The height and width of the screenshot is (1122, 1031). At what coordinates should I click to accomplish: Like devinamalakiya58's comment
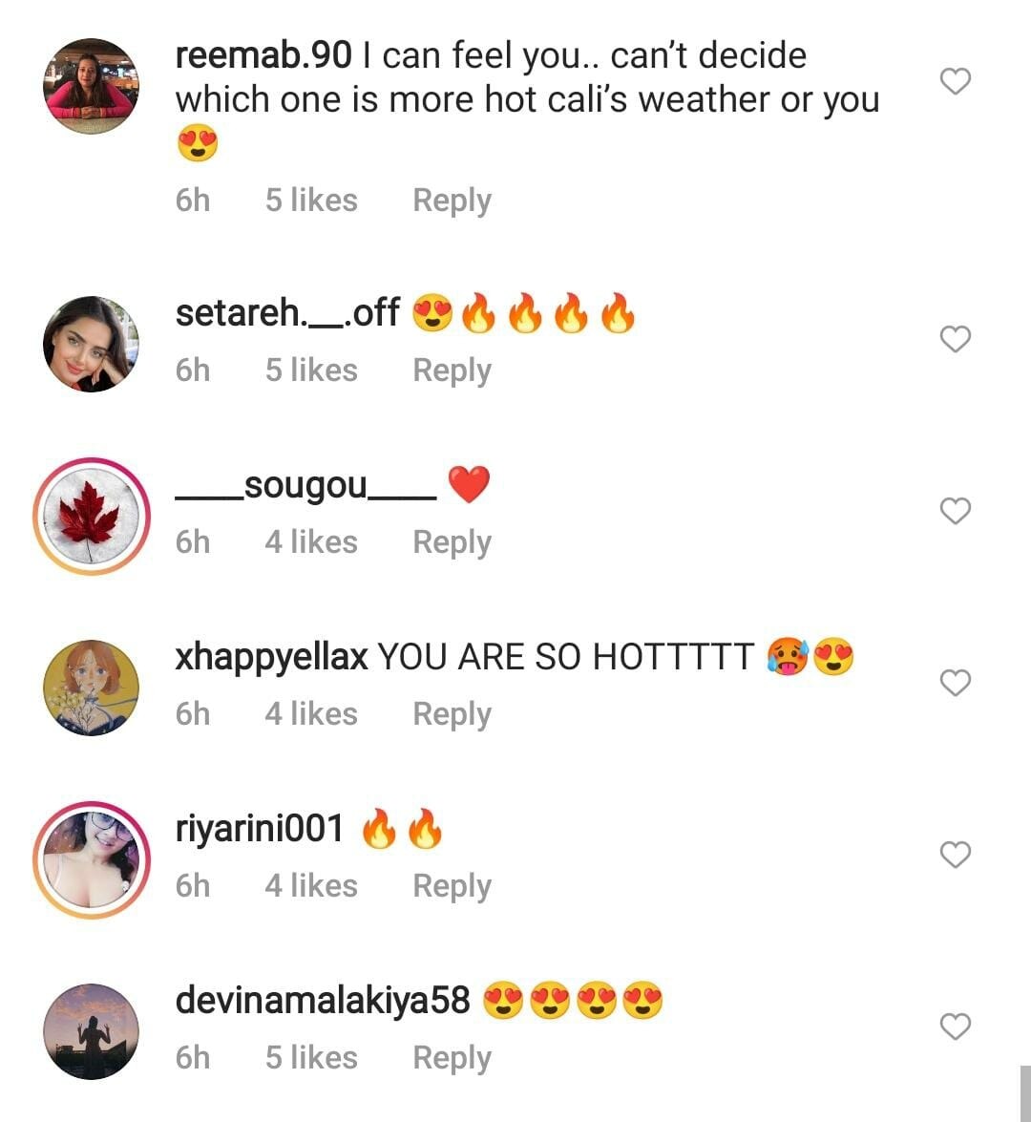956,1026
